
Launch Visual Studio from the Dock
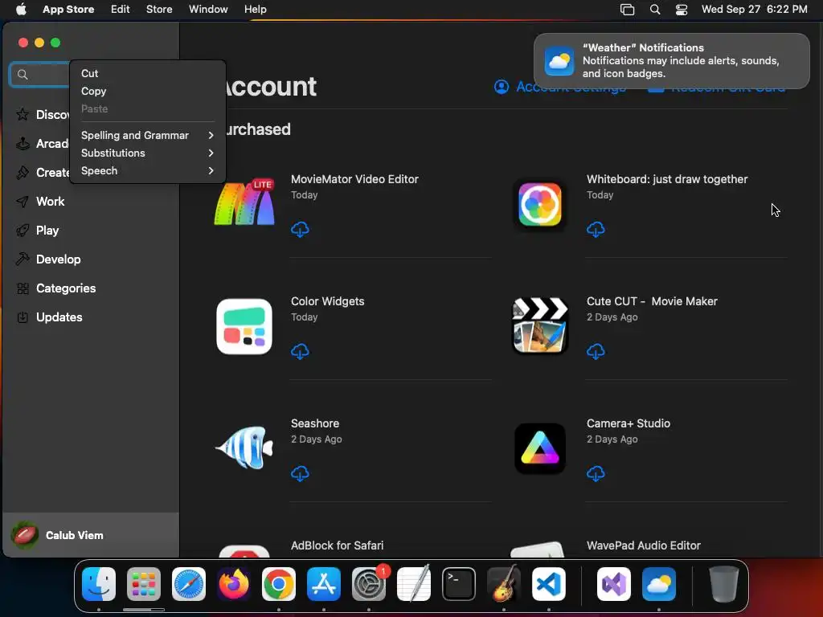613,584
